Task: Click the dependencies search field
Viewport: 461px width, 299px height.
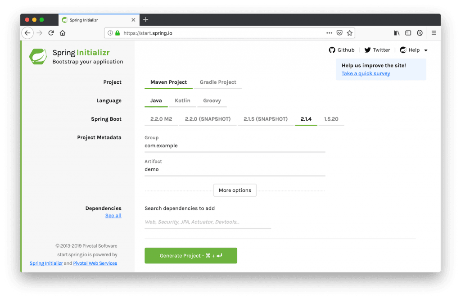Action: coord(208,222)
